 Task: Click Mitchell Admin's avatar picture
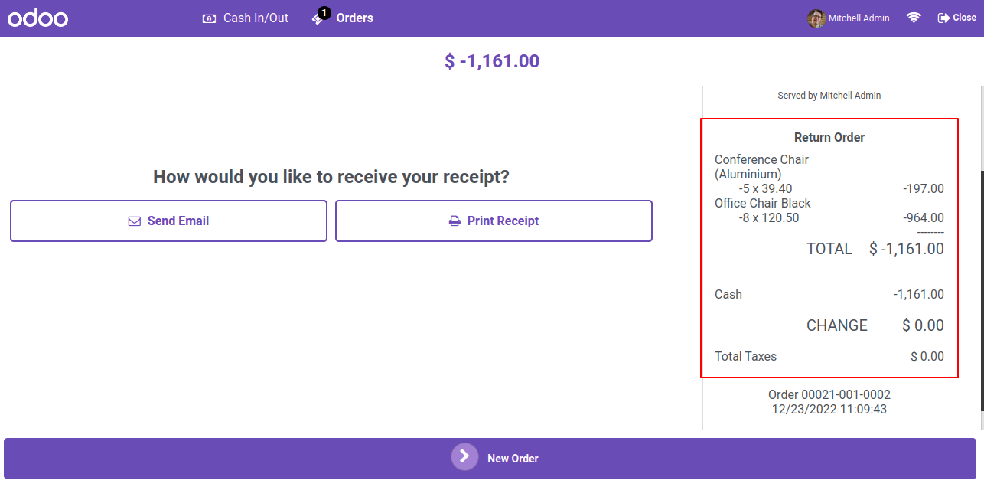point(816,18)
